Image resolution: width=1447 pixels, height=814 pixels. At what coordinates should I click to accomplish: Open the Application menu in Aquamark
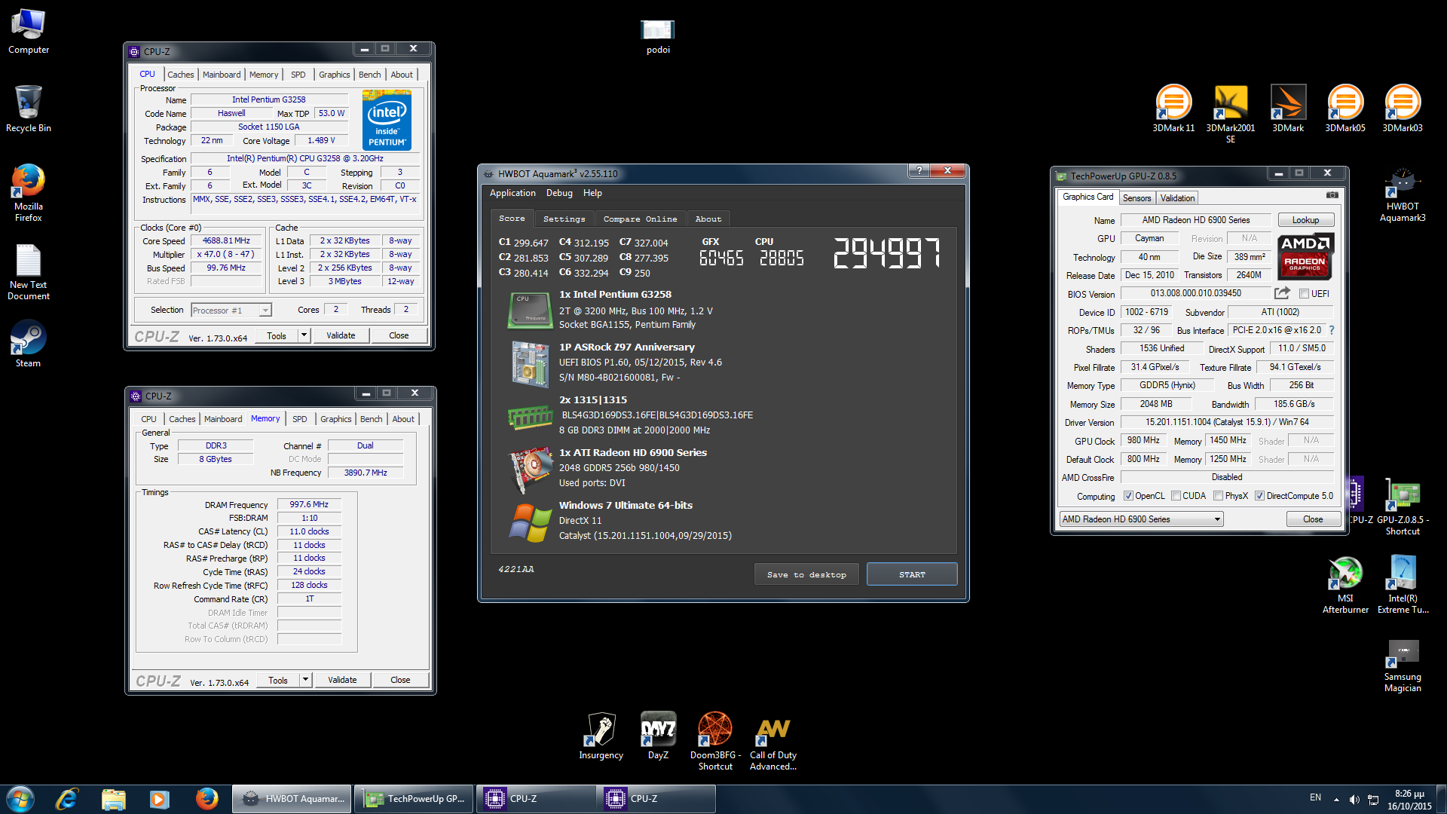(512, 193)
